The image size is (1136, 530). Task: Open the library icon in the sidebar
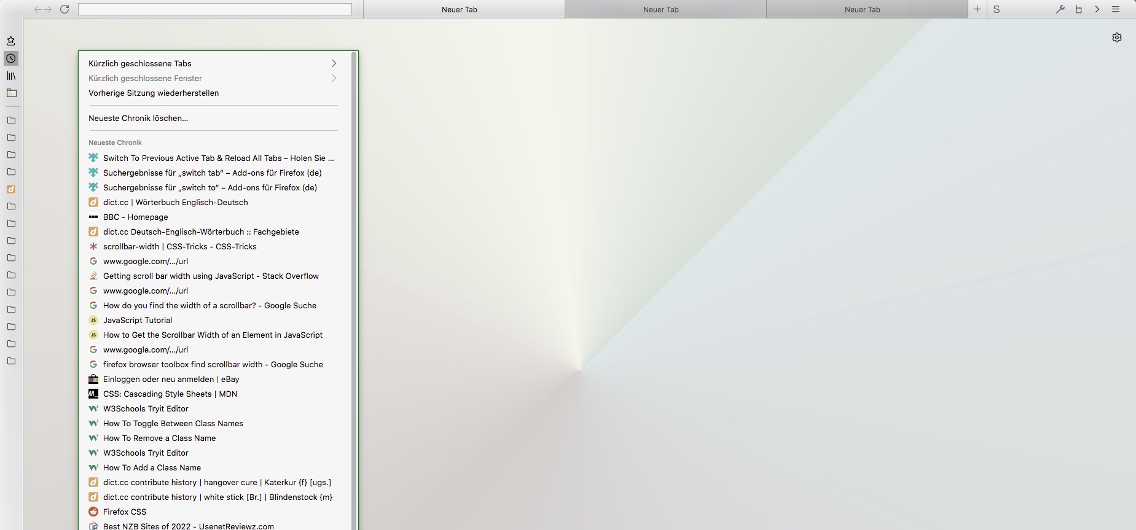(x=11, y=76)
